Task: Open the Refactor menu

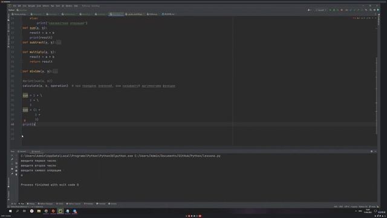Action: (x=46, y=5)
